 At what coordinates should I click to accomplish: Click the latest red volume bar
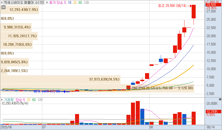pyautogui.click(x=194, y=118)
